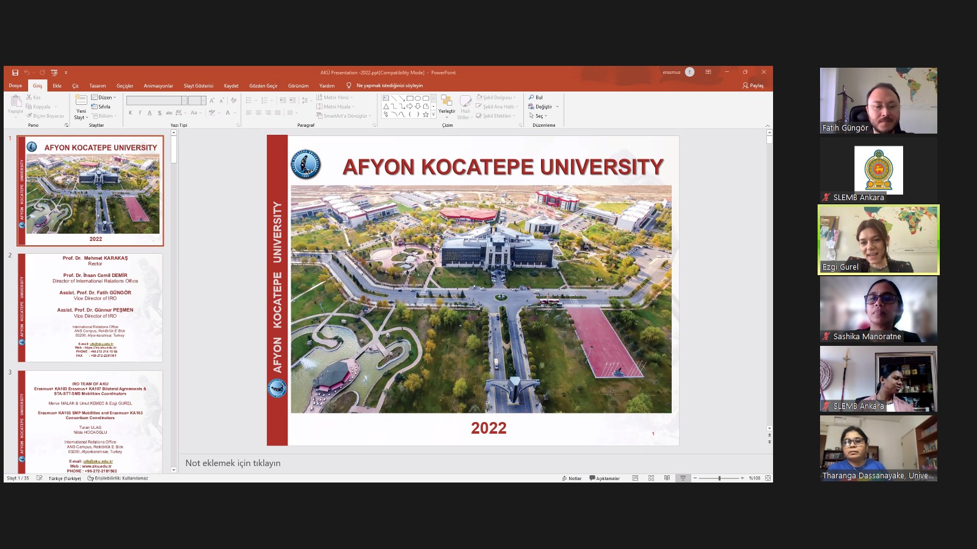Toggle text shadow (S) formatting

point(159,113)
